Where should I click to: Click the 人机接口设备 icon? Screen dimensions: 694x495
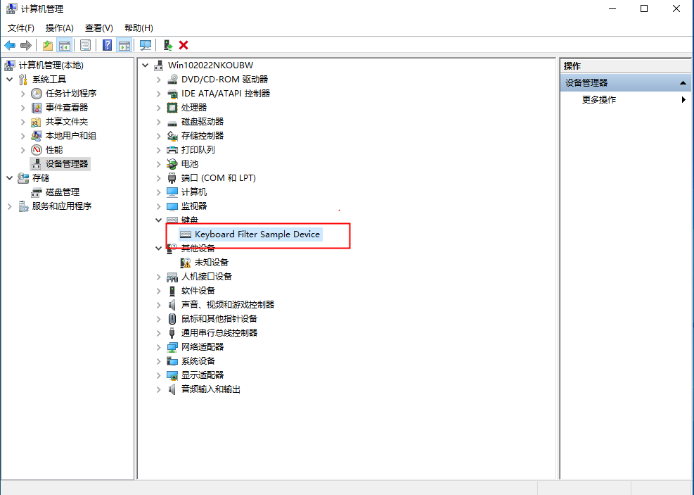[172, 277]
